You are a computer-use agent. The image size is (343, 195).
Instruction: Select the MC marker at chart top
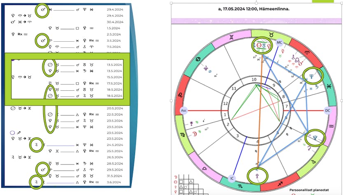[x=279, y=42]
